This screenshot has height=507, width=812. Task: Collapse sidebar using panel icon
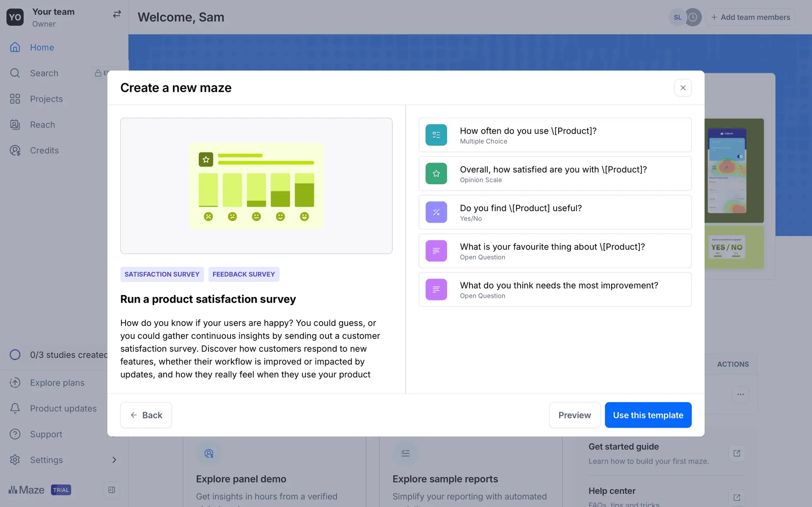click(112, 490)
